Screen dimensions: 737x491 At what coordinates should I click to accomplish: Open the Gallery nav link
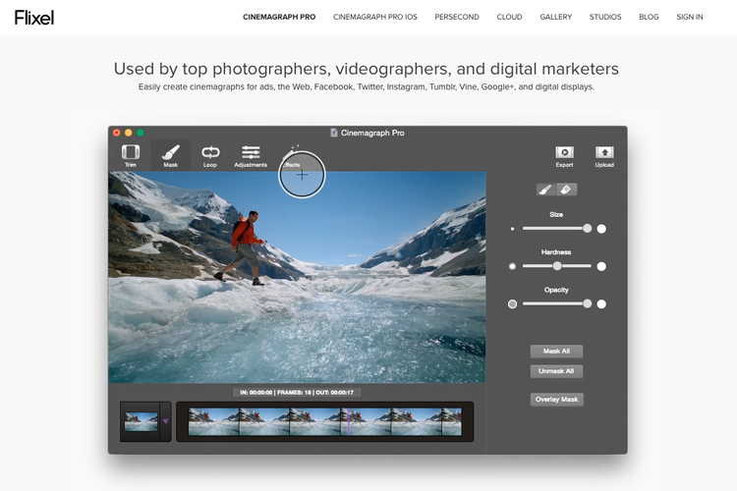click(555, 17)
